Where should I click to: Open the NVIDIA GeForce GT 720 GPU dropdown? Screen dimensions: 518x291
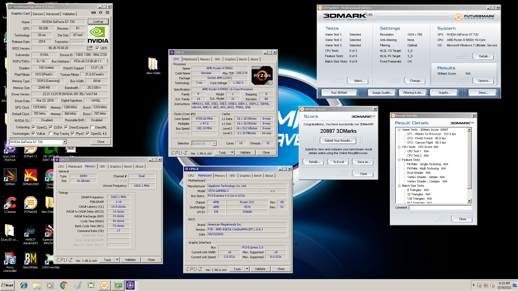64,142
